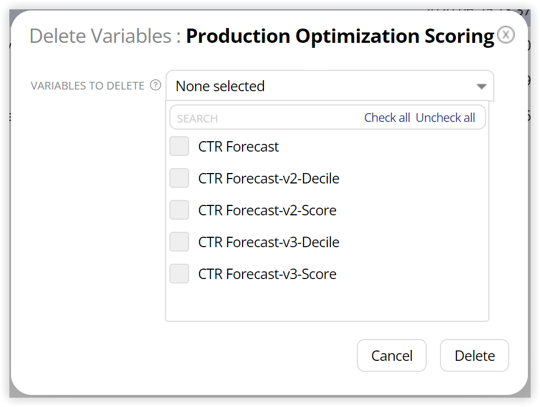This screenshot has height=407, width=540.
Task: Click the 'None selected' combo box text
Action: pos(220,86)
